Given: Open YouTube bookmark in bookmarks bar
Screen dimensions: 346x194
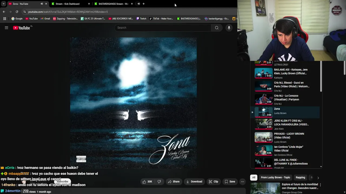Looking at the screenshot, I should coord(31,19).
